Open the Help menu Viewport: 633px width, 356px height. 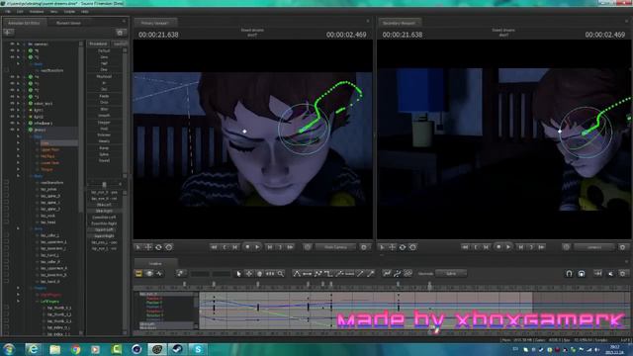coord(85,12)
